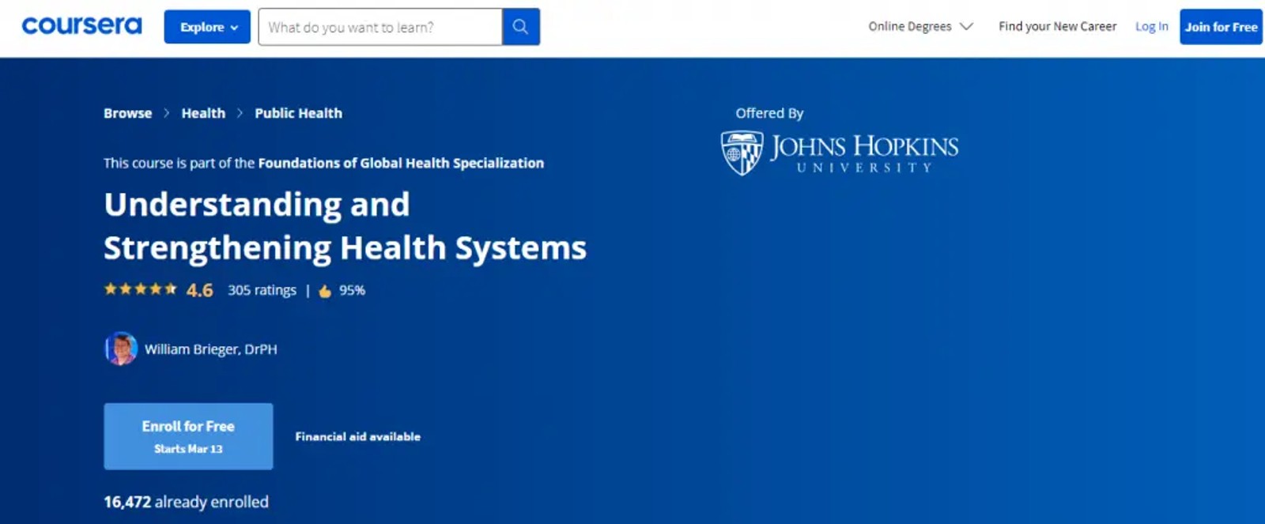Click the 16,472 already enrolled text
The width and height of the screenshot is (1265, 524).
[x=186, y=502]
